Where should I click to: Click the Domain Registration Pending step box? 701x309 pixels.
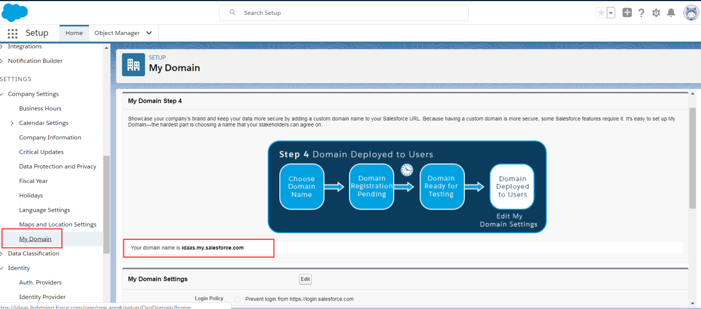pos(372,187)
